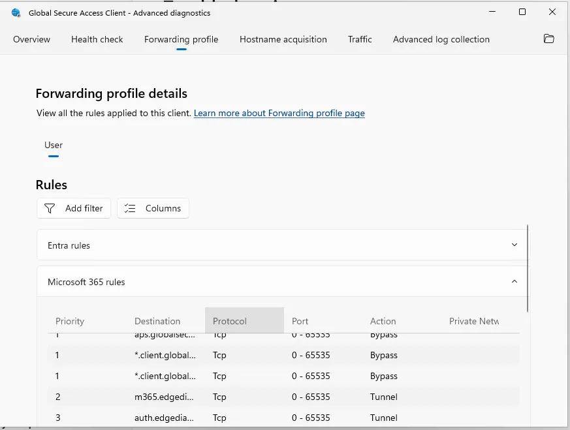Image resolution: width=570 pixels, height=430 pixels.
Task: Sort by the Destination column header
Action: click(157, 321)
